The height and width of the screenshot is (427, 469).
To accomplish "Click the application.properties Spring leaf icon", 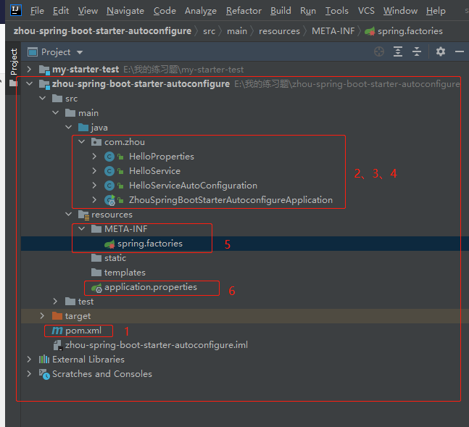I will tap(96, 288).
